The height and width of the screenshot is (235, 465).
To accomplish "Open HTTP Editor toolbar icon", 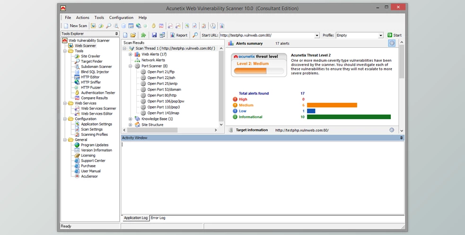I will [131, 26].
